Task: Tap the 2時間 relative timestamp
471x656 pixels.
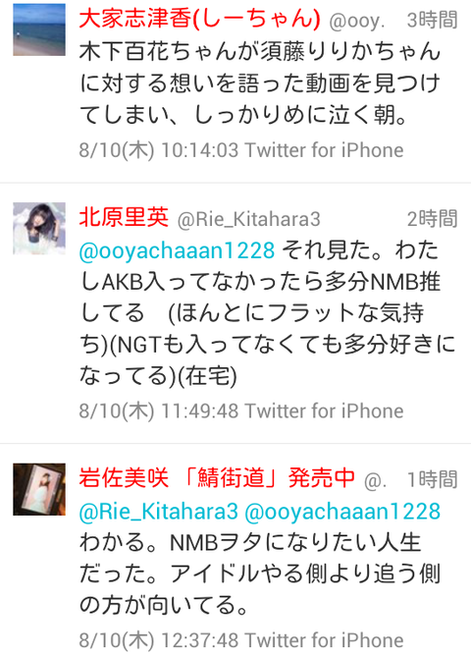Action: pos(432,219)
